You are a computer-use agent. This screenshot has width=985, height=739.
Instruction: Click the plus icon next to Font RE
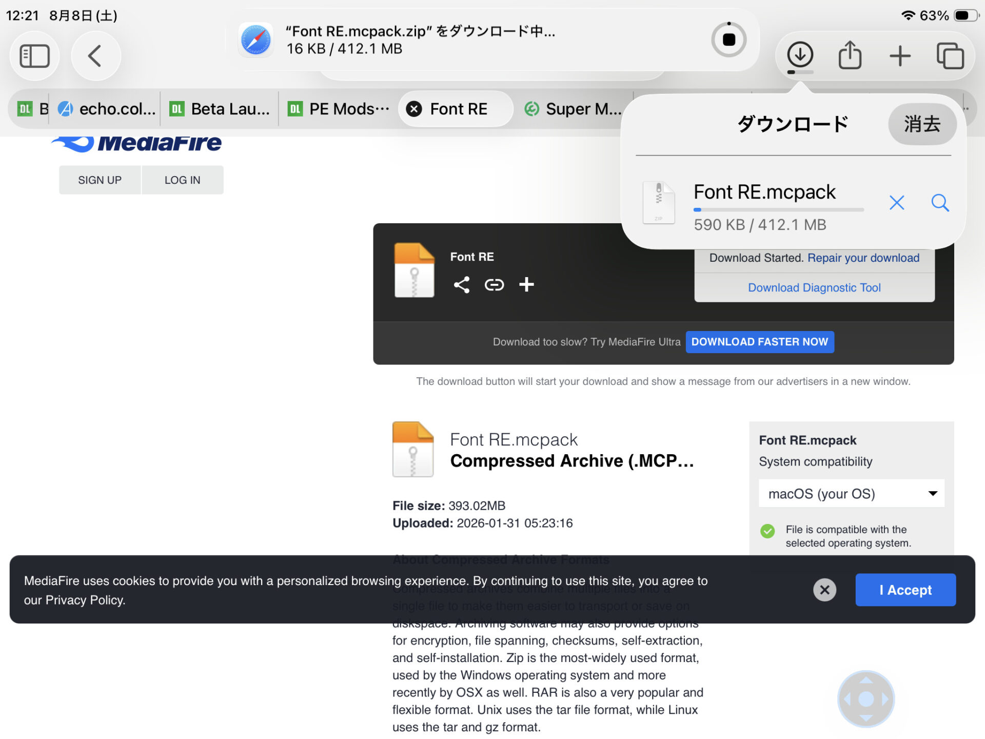point(526,284)
